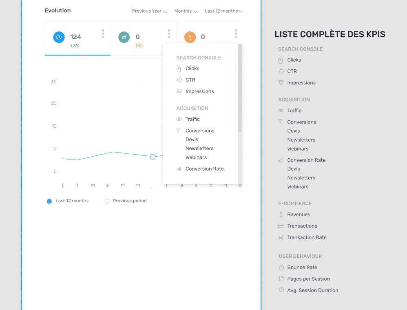Image resolution: width=407 pixels, height=310 pixels.
Task: Select Clicks from the open KPI menu
Action: tap(192, 69)
